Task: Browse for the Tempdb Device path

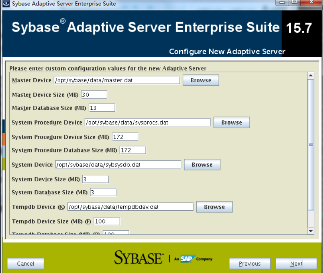Action: coord(214,207)
